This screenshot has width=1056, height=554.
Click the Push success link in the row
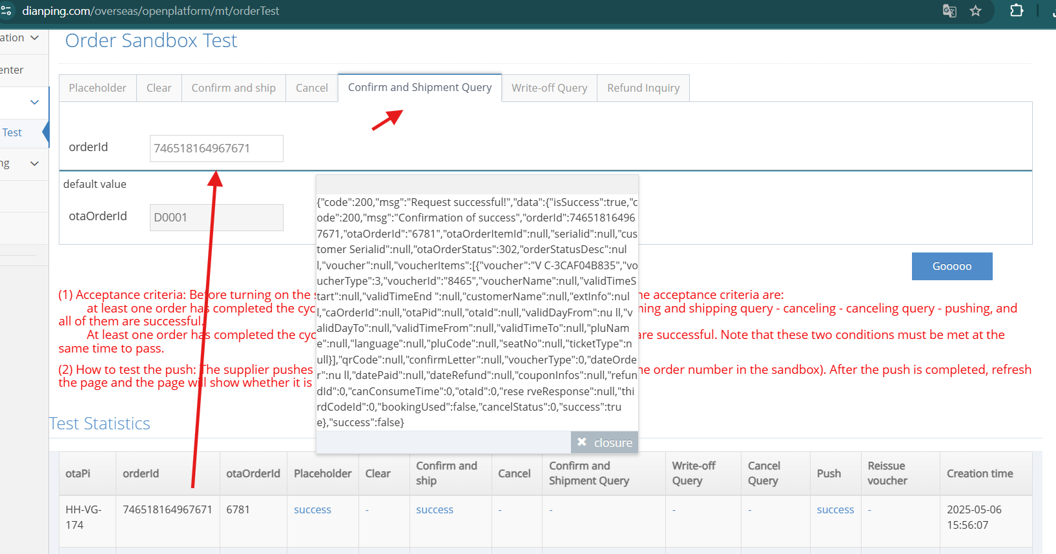(x=834, y=510)
